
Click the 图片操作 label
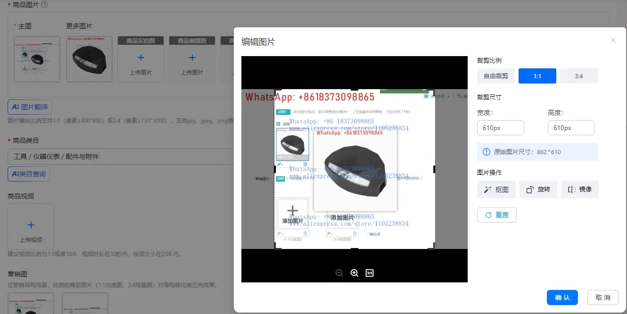coord(489,173)
